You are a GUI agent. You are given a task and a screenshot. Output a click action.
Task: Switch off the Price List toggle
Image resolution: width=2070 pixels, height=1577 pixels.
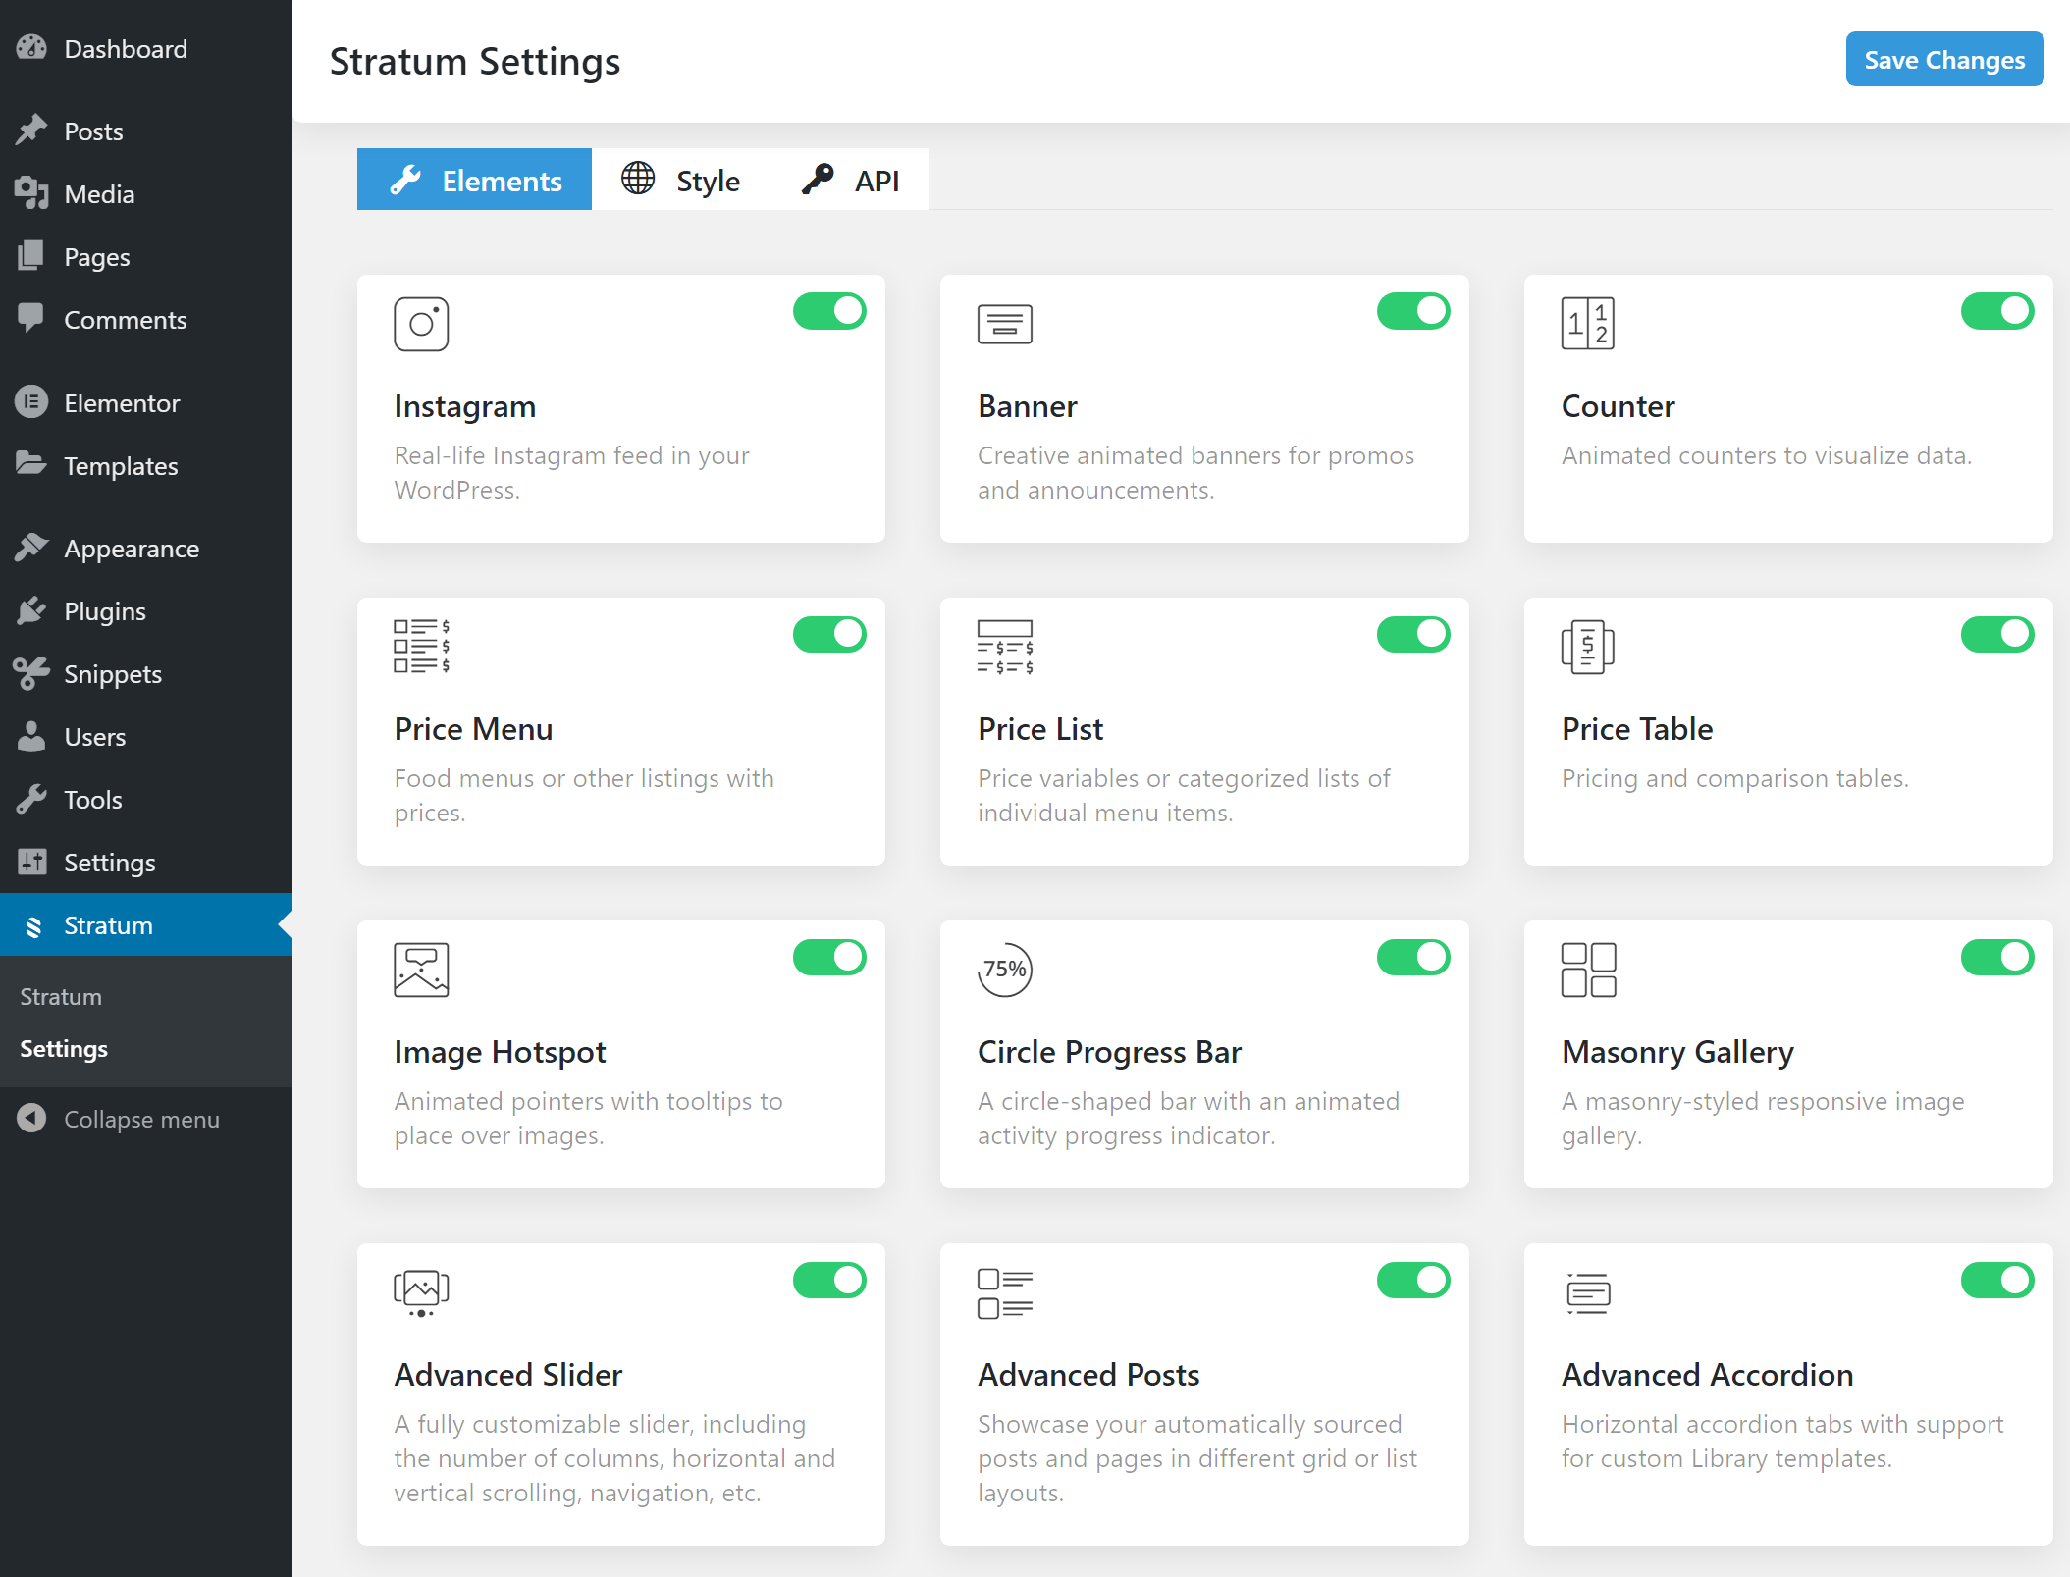(x=1413, y=634)
